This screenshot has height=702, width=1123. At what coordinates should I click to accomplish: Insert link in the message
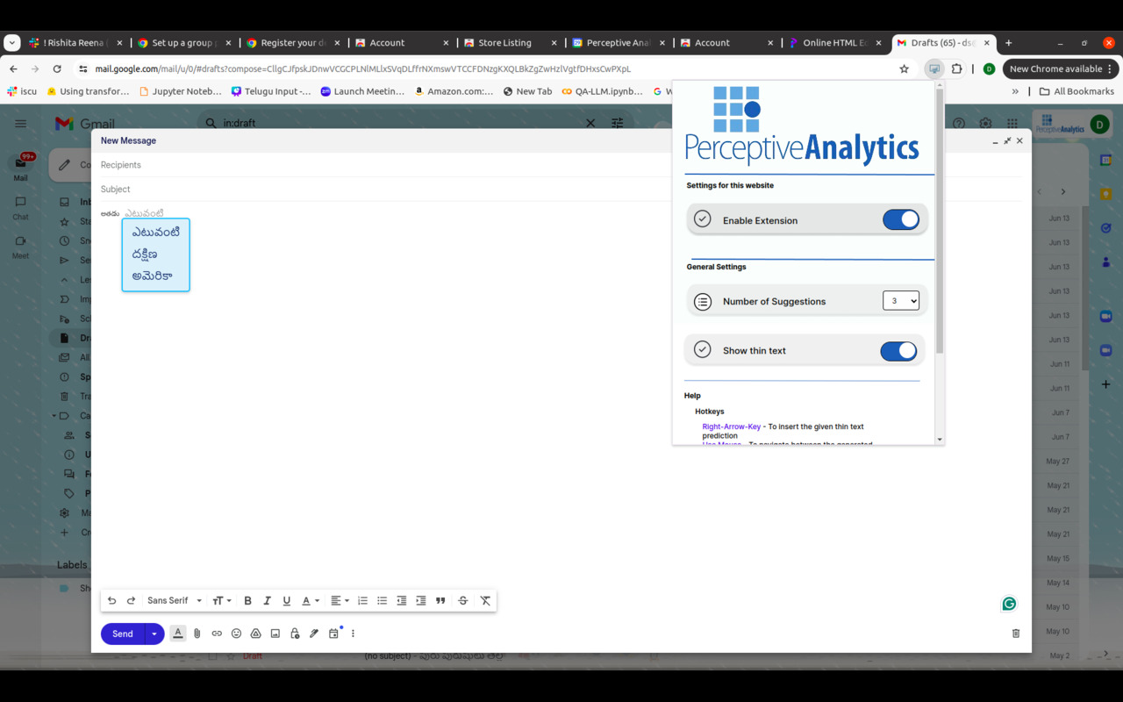pos(217,634)
